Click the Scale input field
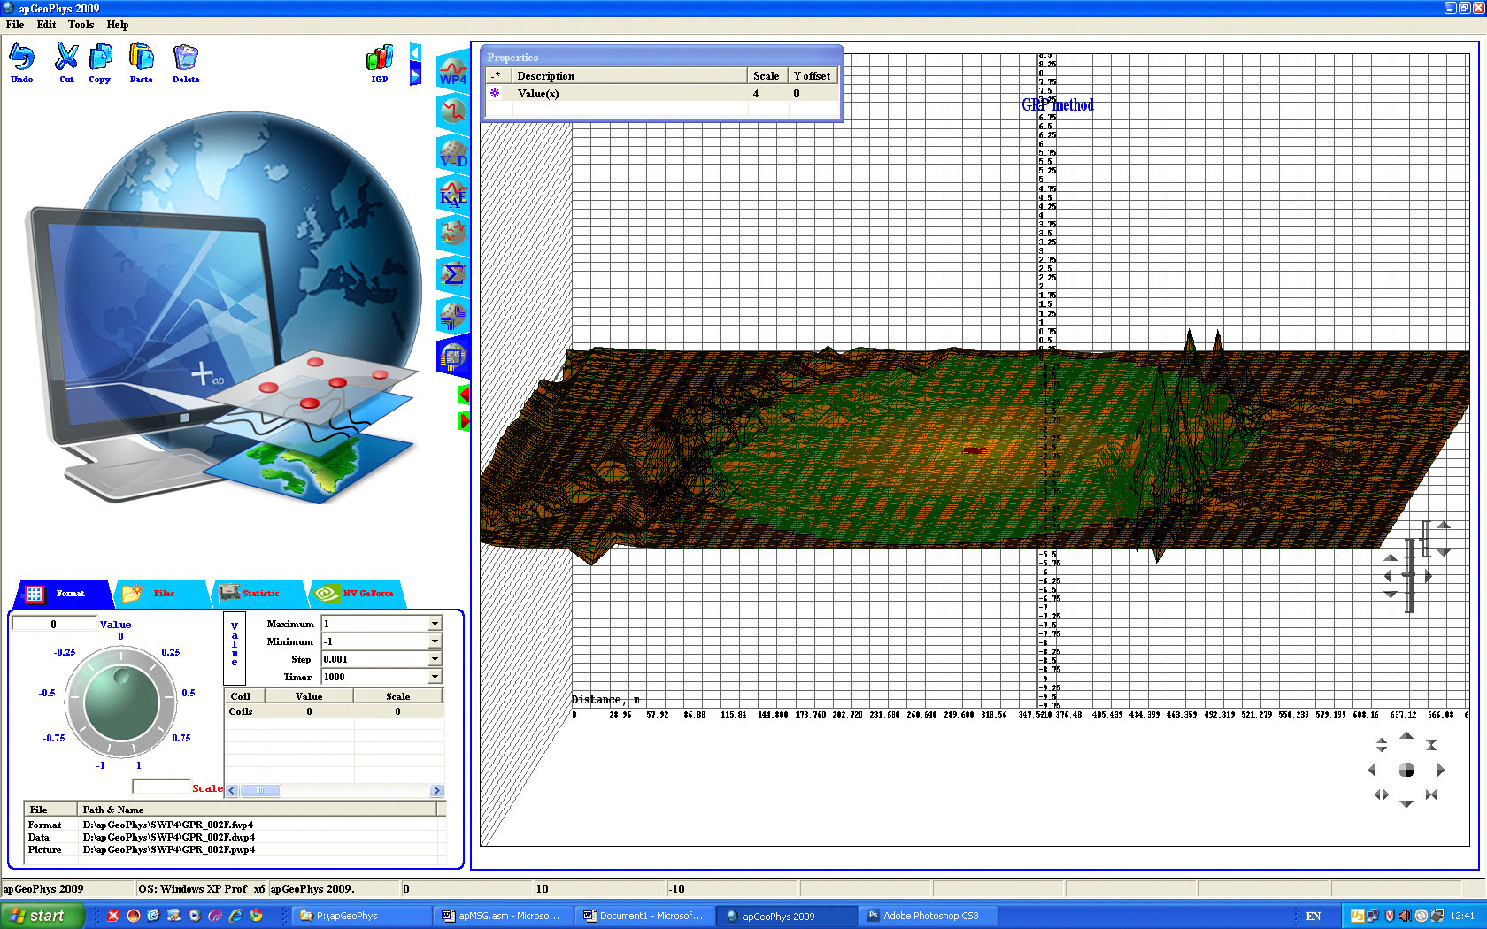1487x929 pixels. tap(160, 787)
